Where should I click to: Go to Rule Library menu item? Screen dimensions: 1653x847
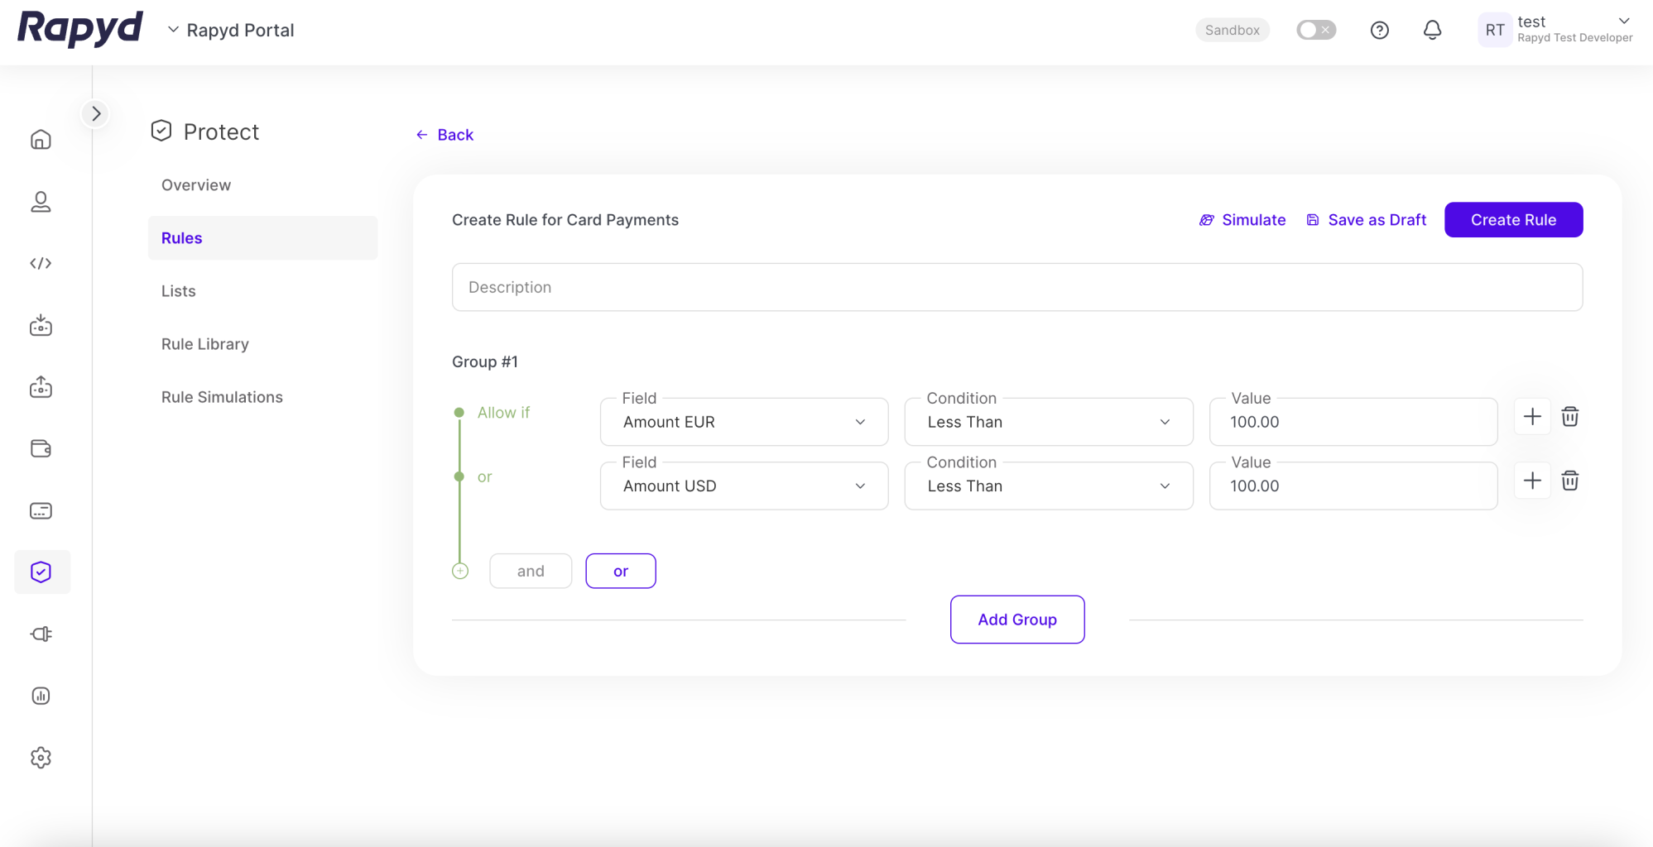pyautogui.click(x=204, y=344)
